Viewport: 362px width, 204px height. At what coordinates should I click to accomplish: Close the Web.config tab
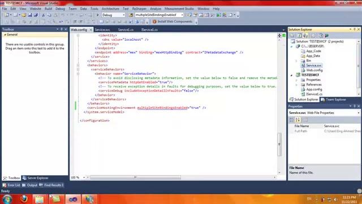(90, 30)
